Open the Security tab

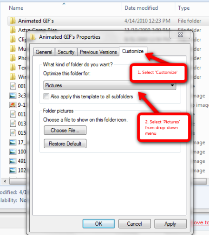(66, 52)
